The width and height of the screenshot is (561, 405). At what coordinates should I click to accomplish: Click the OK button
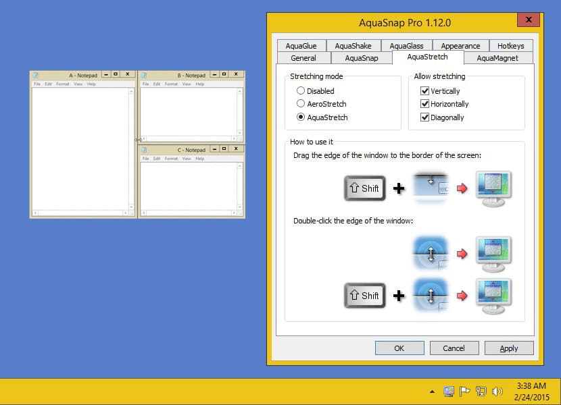(399, 348)
